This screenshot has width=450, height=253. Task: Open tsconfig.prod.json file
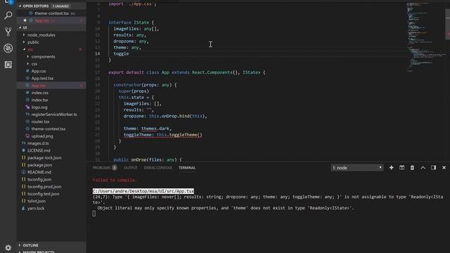point(44,186)
